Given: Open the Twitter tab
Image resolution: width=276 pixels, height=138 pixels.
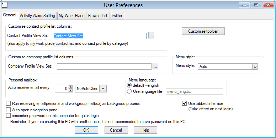Looking at the screenshot, I should [117, 16].
